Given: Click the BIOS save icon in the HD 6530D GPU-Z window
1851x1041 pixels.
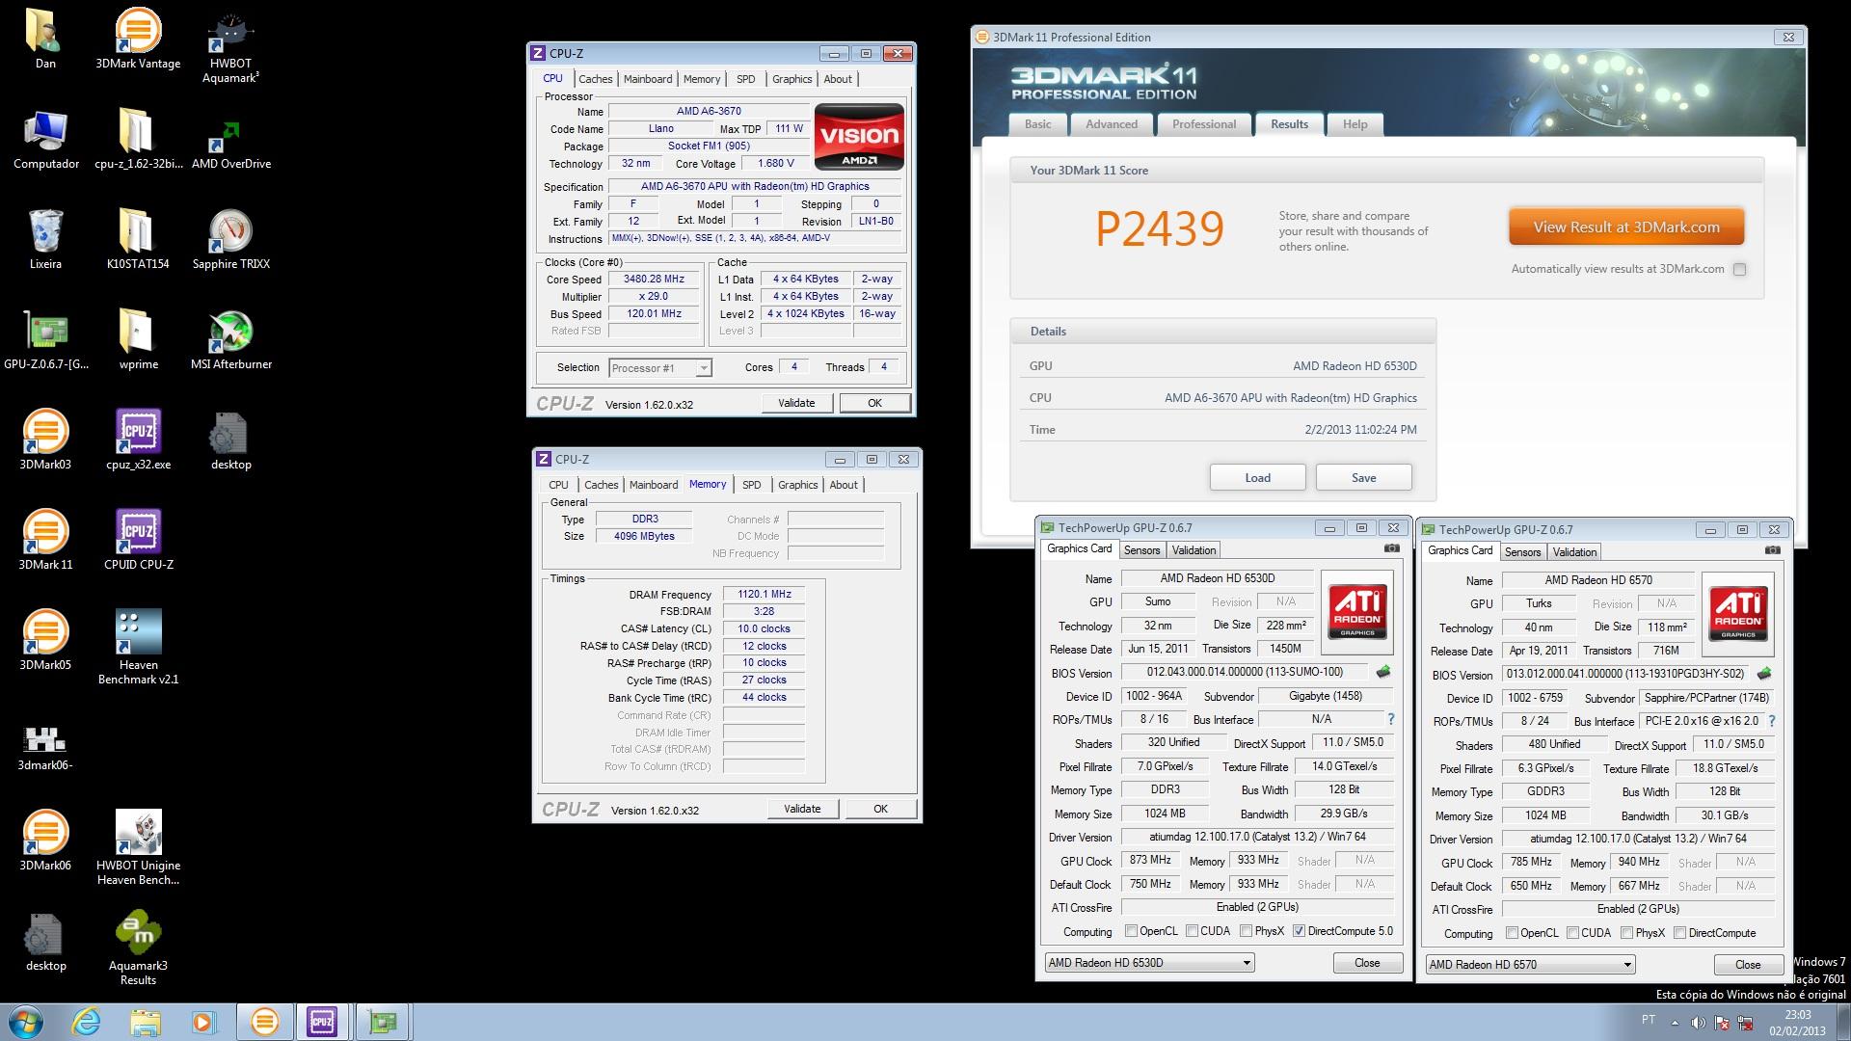Looking at the screenshot, I should 1383,672.
